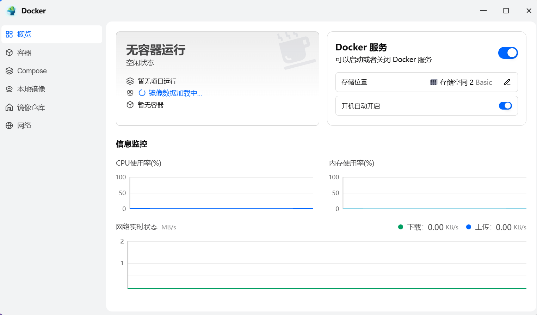537x315 pixels.
Task: Click the 本地镜像 eye icon in sidebar
Action: click(x=9, y=89)
